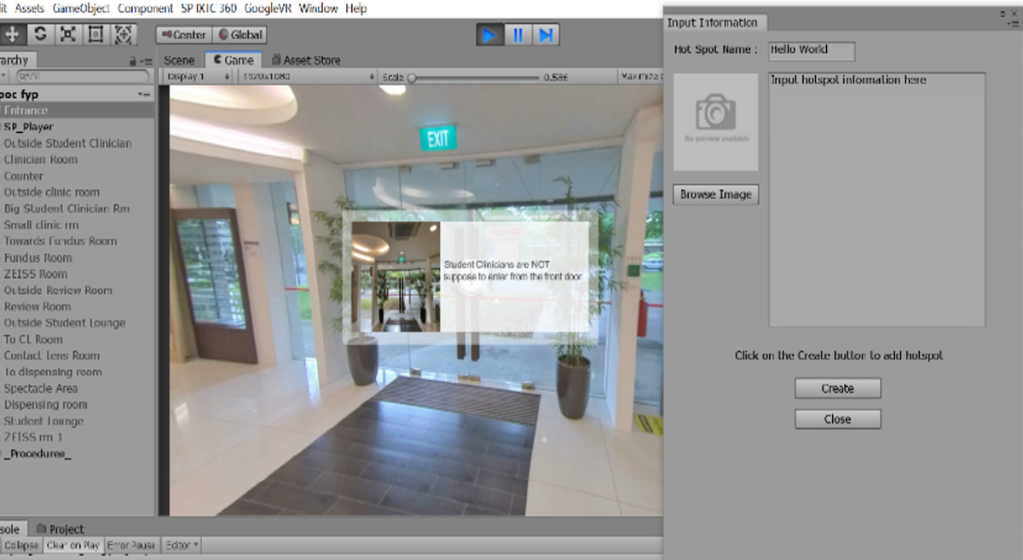
Task: Open the GameObject menu
Action: pyautogui.click(x=81, y=9)
